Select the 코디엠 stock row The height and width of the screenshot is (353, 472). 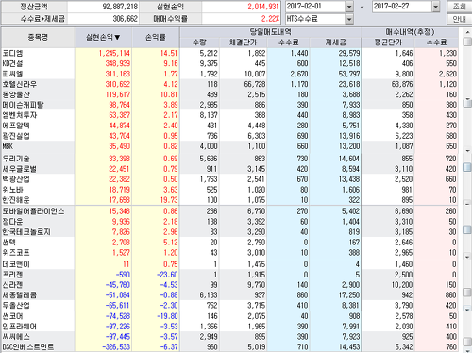(x=229, y=53)
